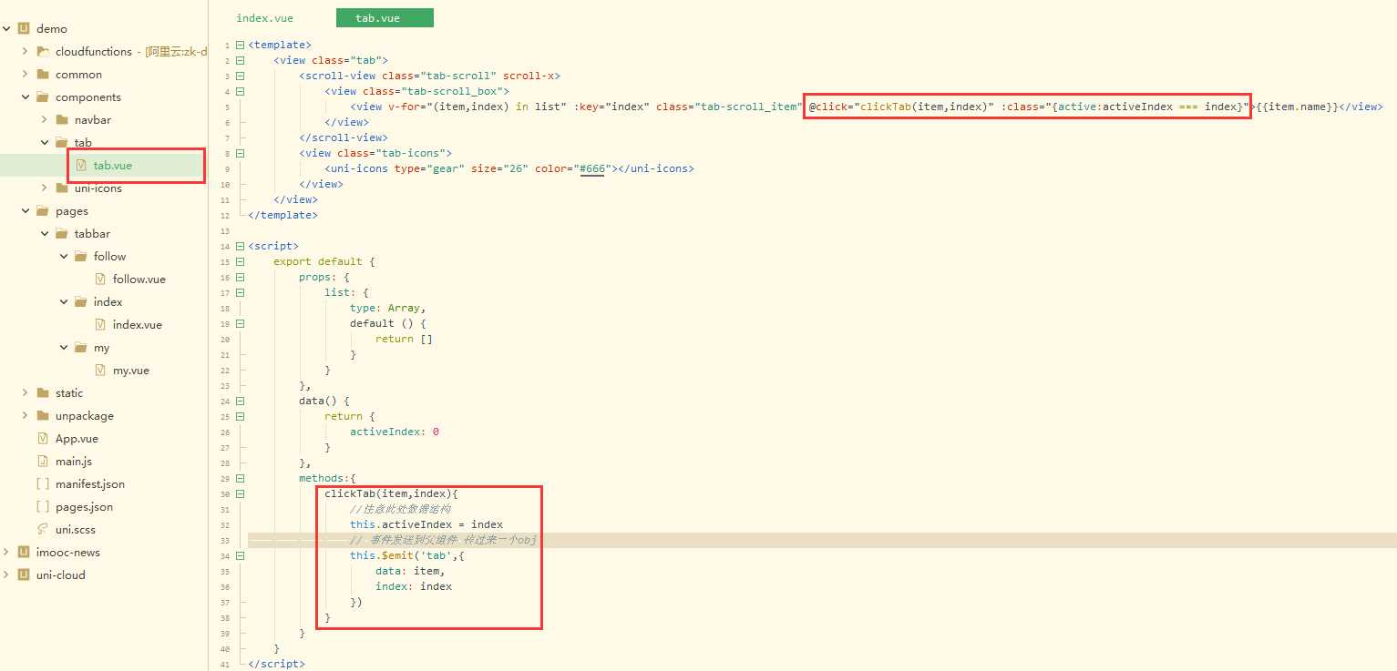Fold the data() block at line 24
Viewport: 1397px width, 671px height.
pos(240,401)
